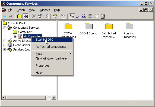Maximize the Component Services window

tap(146, 4)
